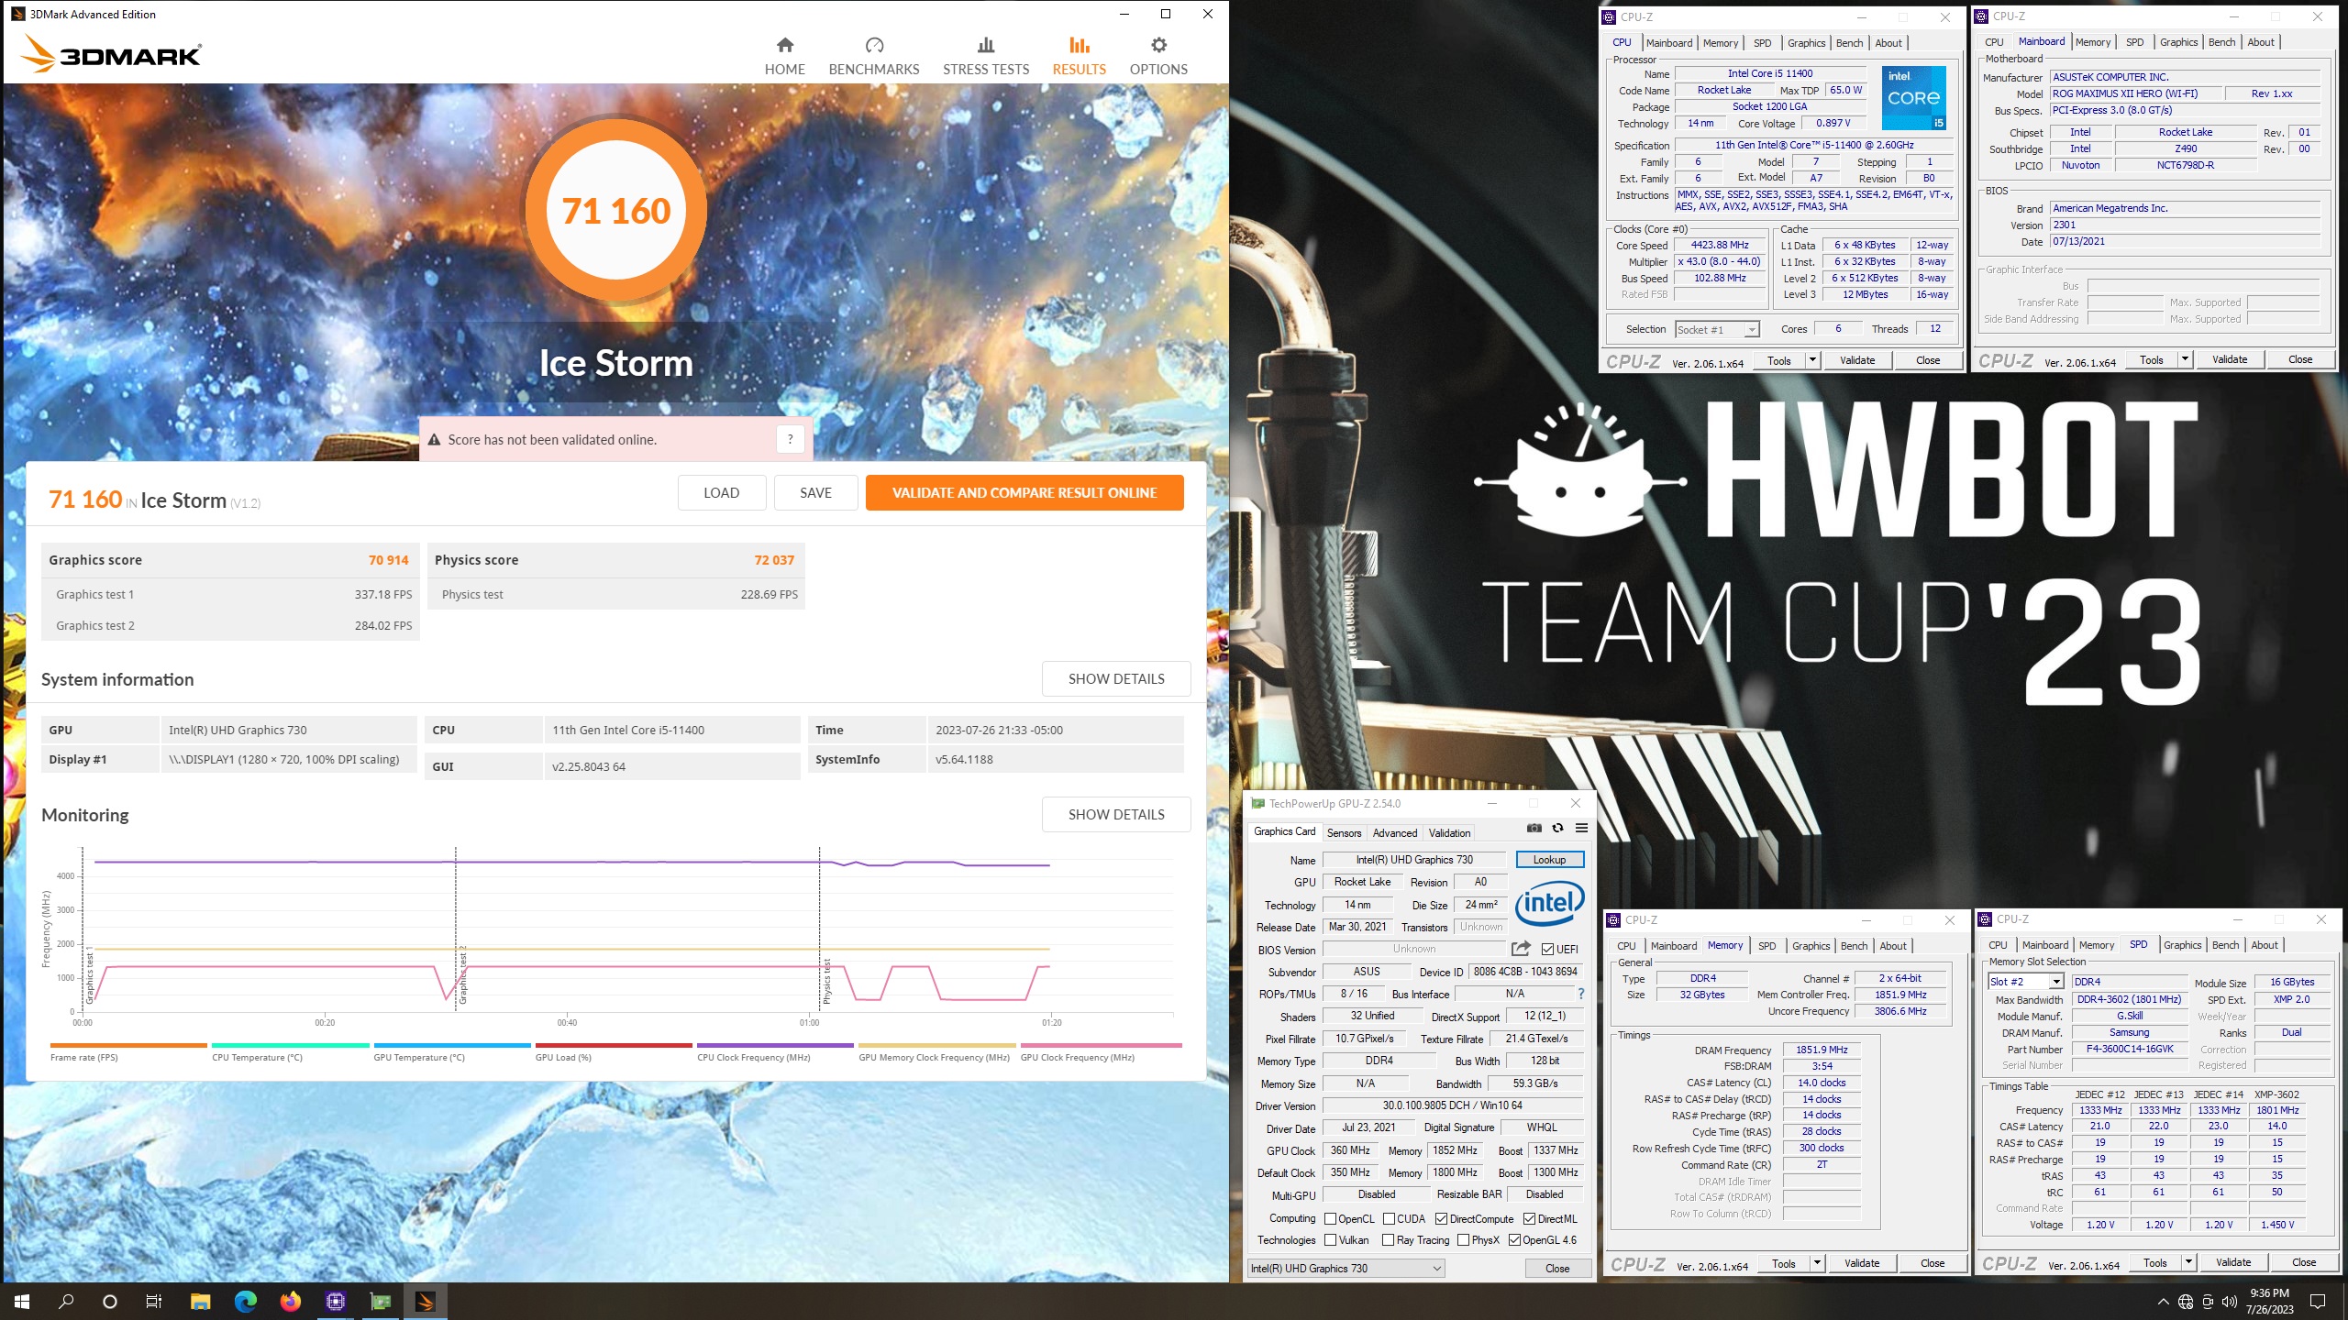Toggle the UEFI checkbox in GPU-Z
The height and width of the screenshot is (1320, 2348).
point(1547,950)
